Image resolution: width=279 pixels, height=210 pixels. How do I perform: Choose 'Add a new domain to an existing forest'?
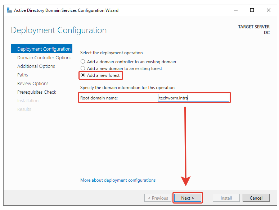[x=83, y=69]
